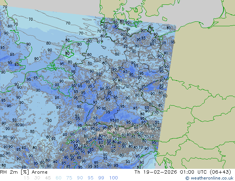Image resolution: width=235 pixels, height=181 pixels.
Task: Select legend value 60 in the colour scale
Action: click(59, 178)
